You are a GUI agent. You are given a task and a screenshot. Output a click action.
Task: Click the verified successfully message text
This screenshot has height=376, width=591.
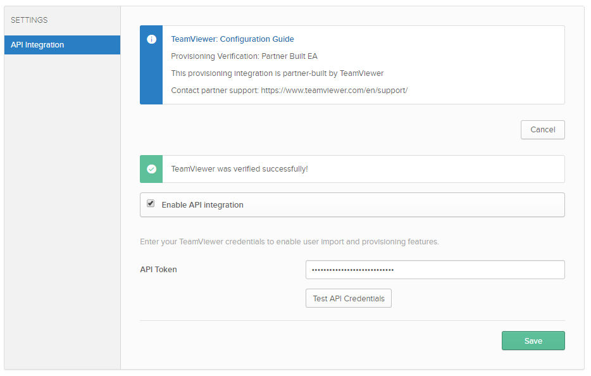pos(239,169)
